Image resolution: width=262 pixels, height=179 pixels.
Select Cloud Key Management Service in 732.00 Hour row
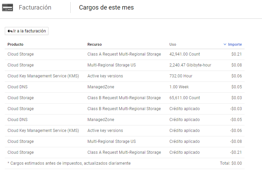43,76
